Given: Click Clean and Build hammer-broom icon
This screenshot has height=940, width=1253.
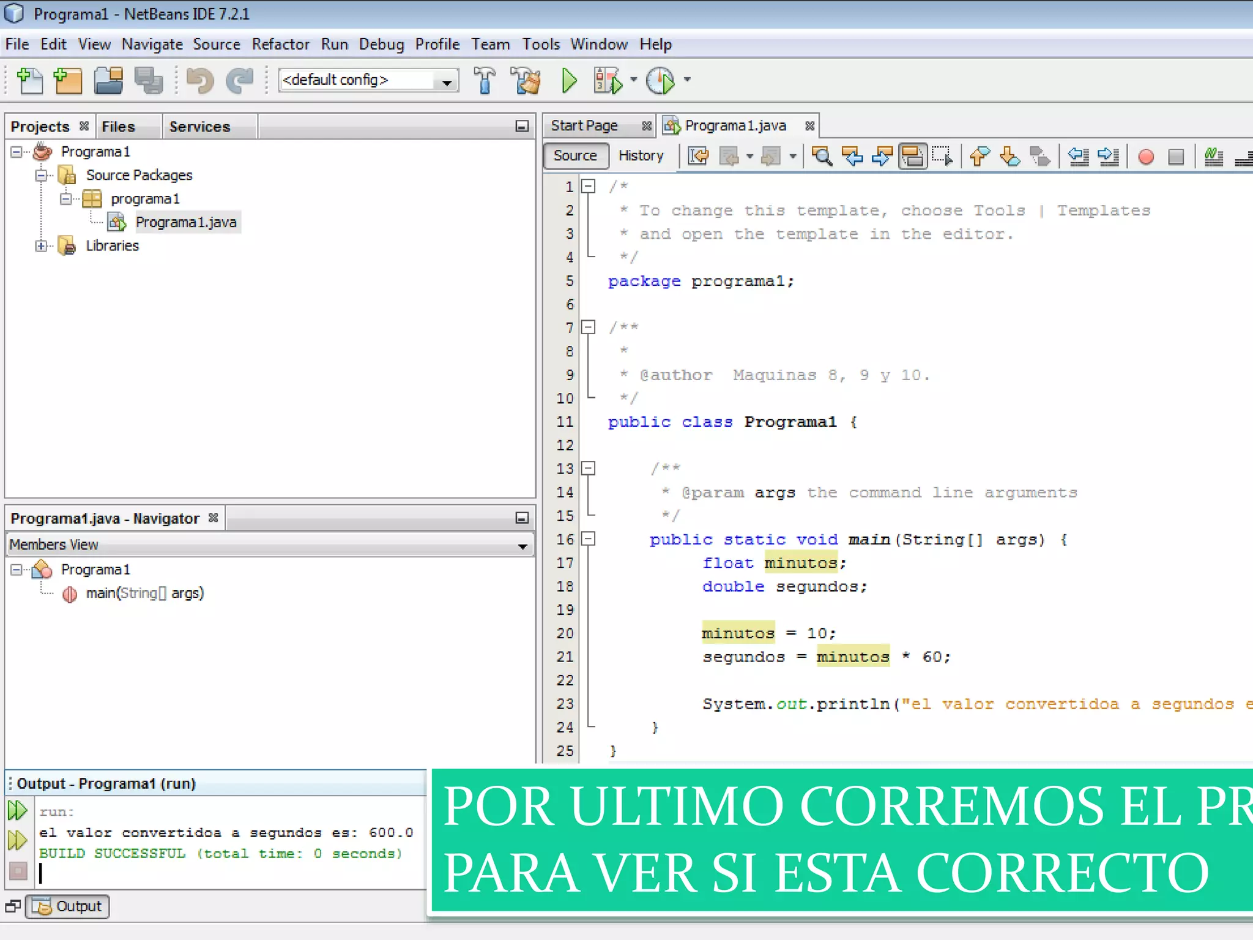Looking at the screenshot, I should tap(526, 80).
